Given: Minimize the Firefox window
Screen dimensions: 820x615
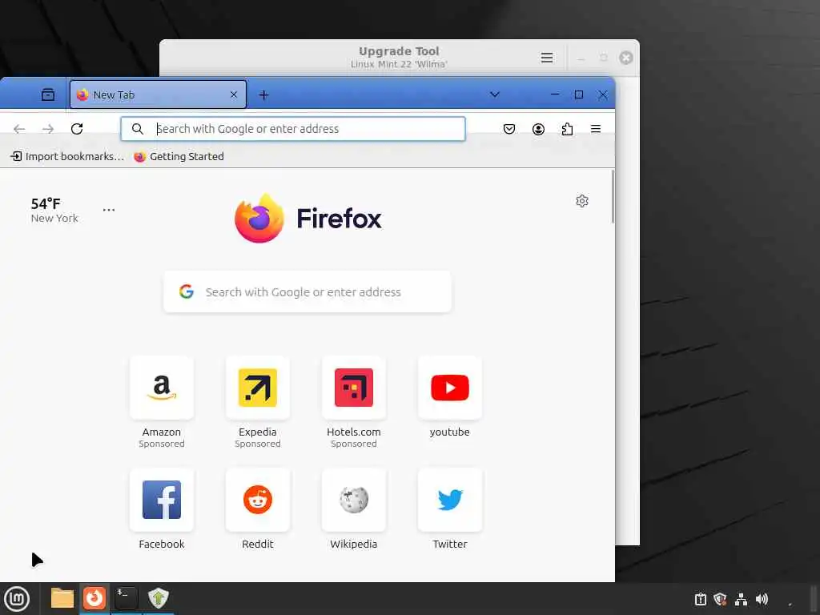Looking at the screenshot, I should coord(556,94).
